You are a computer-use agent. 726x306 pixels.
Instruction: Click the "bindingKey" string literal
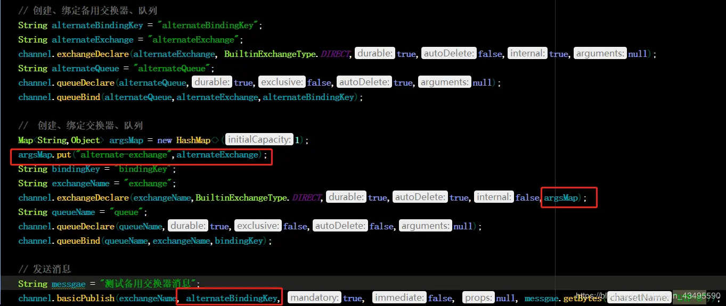pyautogui.click(x=144, y=169)
